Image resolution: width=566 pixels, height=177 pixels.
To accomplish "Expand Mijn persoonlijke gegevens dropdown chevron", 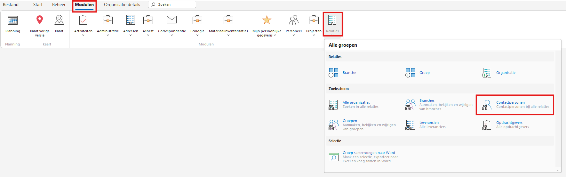I will coord(275,36).
